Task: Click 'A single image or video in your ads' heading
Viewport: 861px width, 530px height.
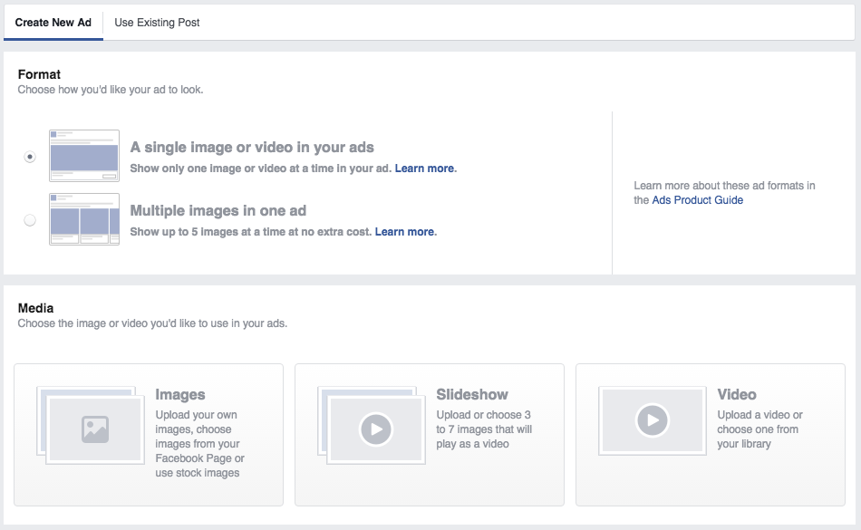Action: click(252, 148)
